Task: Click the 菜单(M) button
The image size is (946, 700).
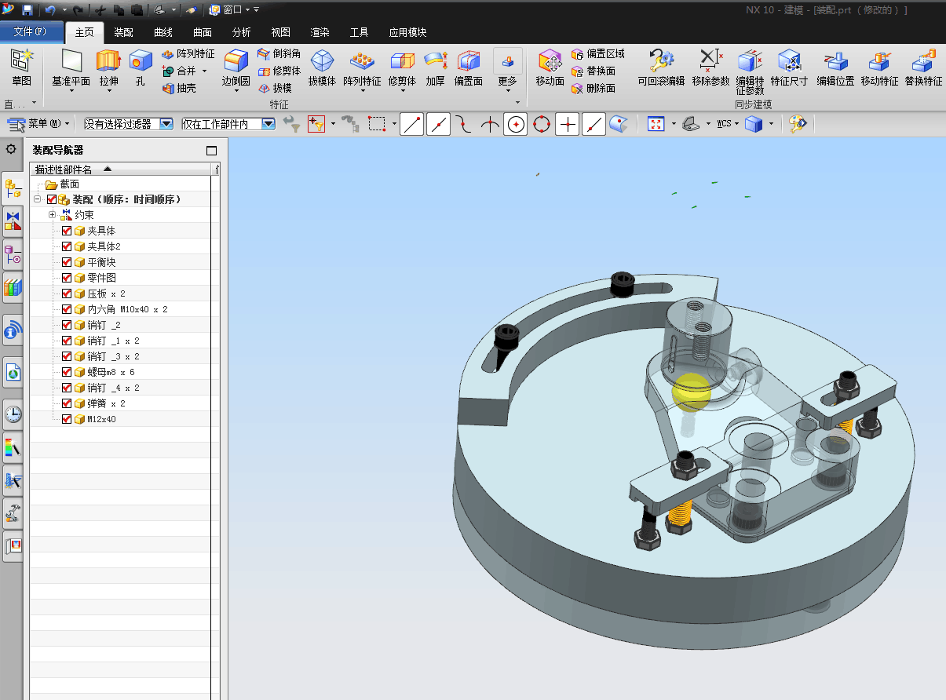Action: 38,124
